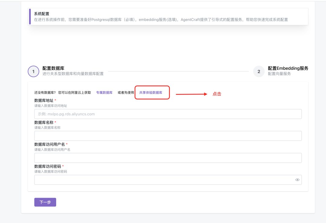Viewport: 326px width, 223px height.
Task: Click the 配置向量服务 step description
Action: tap(279, 74)
